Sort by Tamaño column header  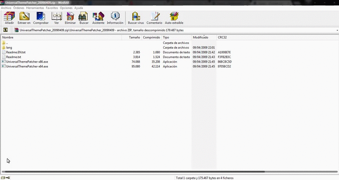(132, 37)
